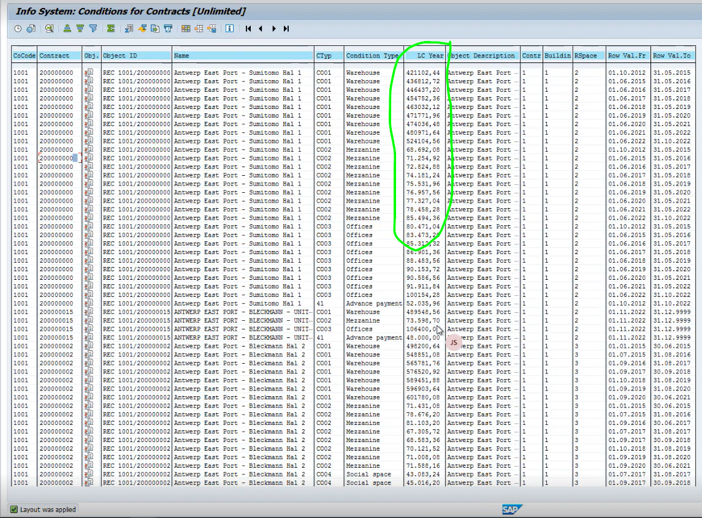The image size is (702, 518).
Task: Open object icon in row with 489548,56
Action: pyautogui.click(x=89, y=312)
